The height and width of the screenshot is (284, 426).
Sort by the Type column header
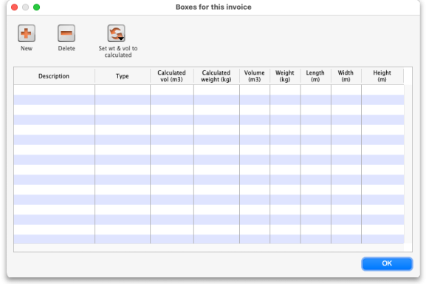click(x=123, y=76)
